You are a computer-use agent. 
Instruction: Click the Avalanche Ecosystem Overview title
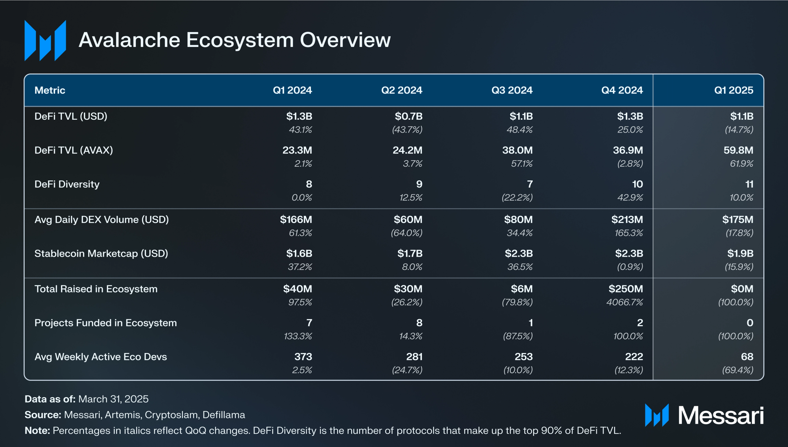[234, 40]
